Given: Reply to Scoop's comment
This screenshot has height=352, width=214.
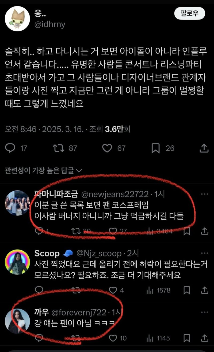Looking at the screenshot, I should click(39, 290).
